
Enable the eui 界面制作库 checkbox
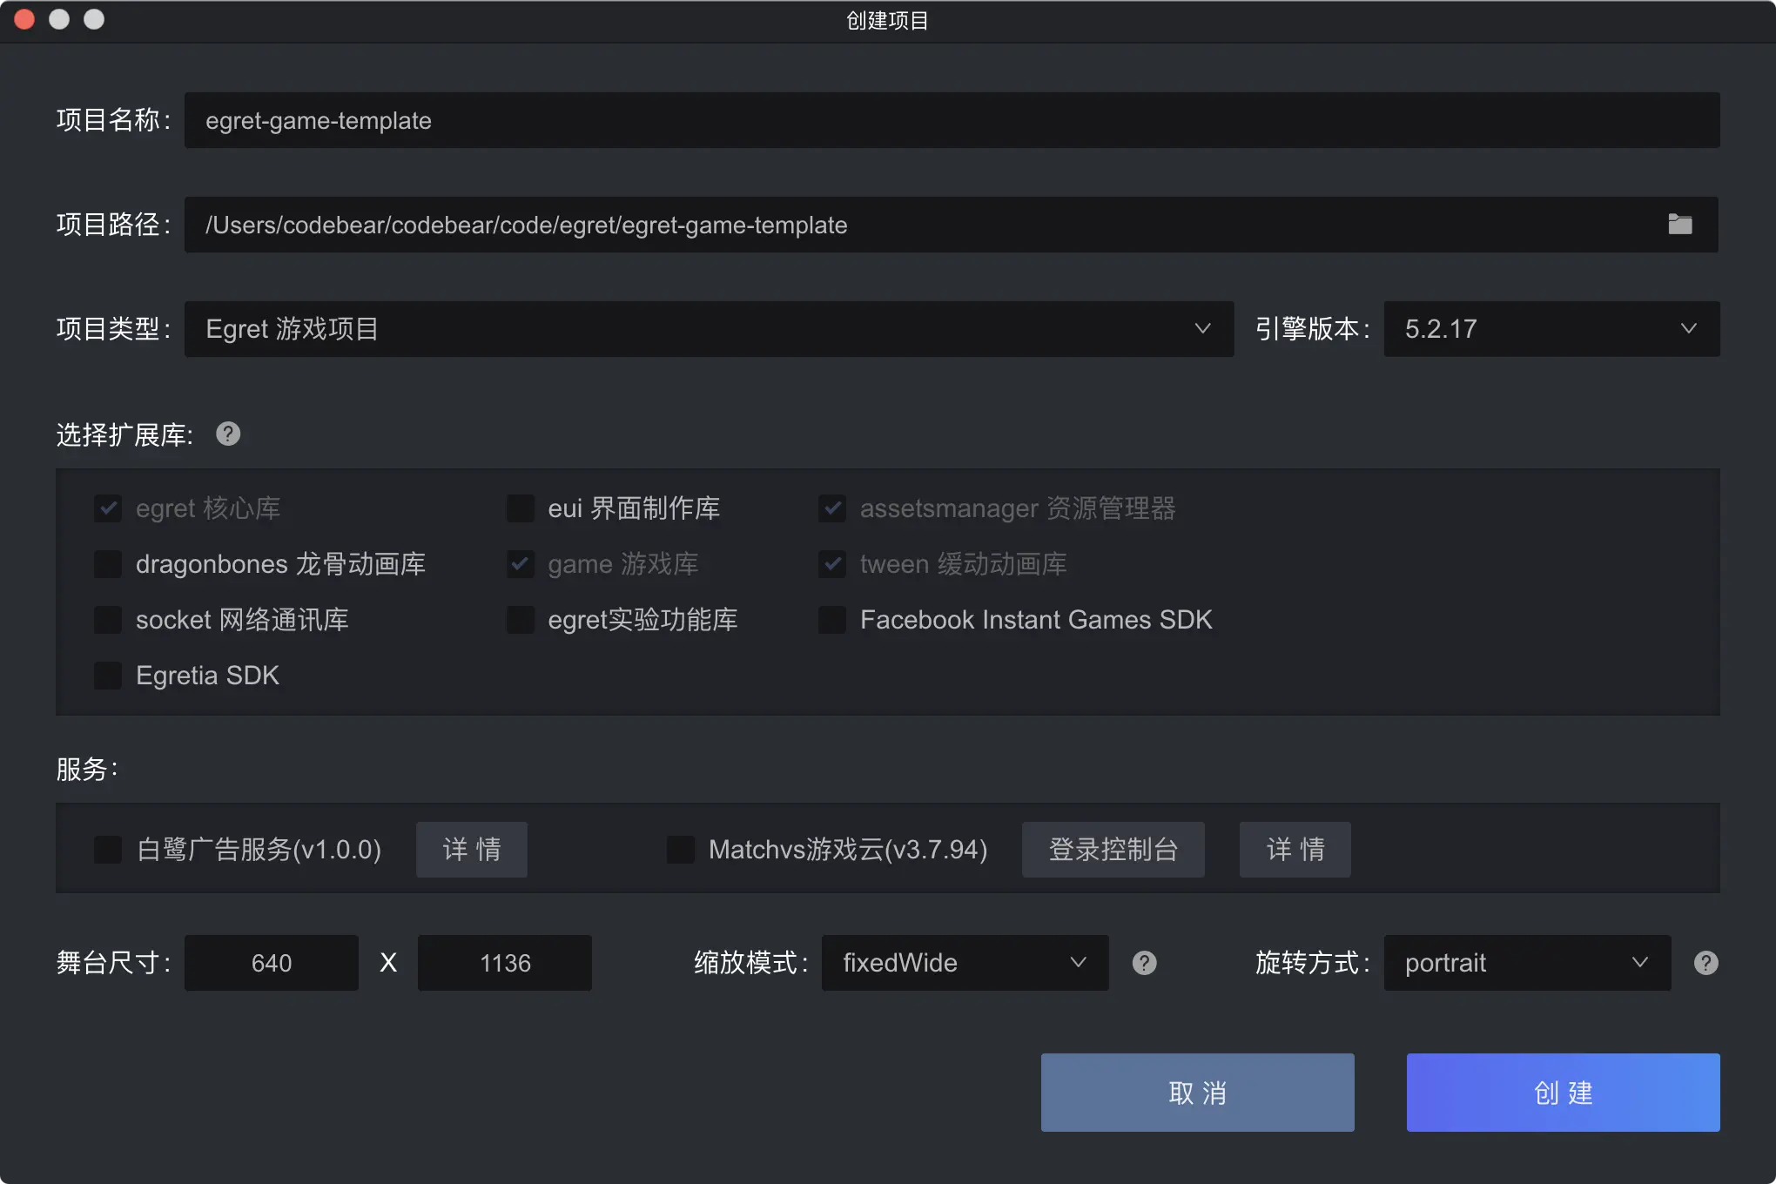click(x=521, y=508)
